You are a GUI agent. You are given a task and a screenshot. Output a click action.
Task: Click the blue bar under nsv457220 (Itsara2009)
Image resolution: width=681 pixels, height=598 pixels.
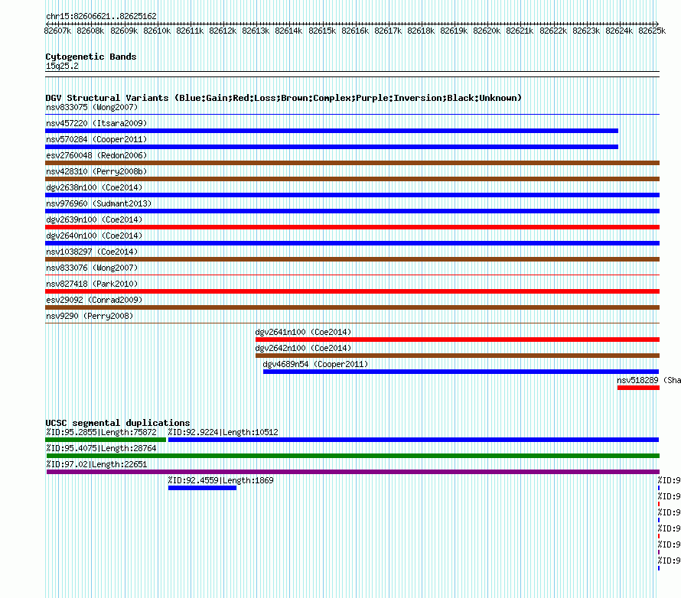[x=331, y=131]
